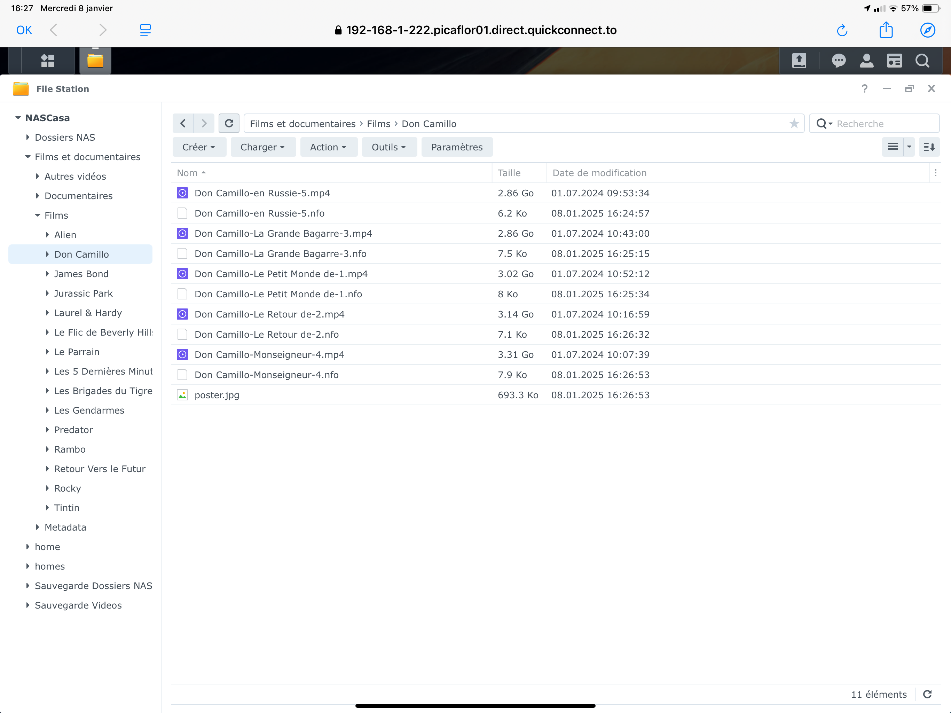Image resolution: width=951 pixels, height=713 pixels.
Task: Refresh the file list from the status bar
Action: 927,694
